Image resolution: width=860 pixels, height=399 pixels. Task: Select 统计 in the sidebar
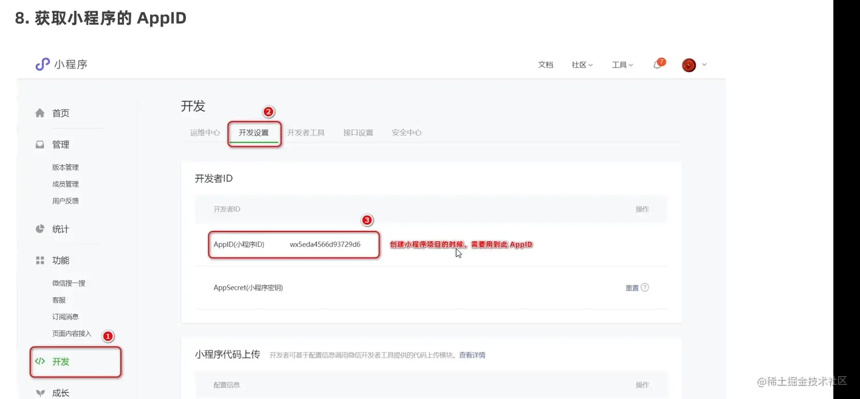pos(61,229)
